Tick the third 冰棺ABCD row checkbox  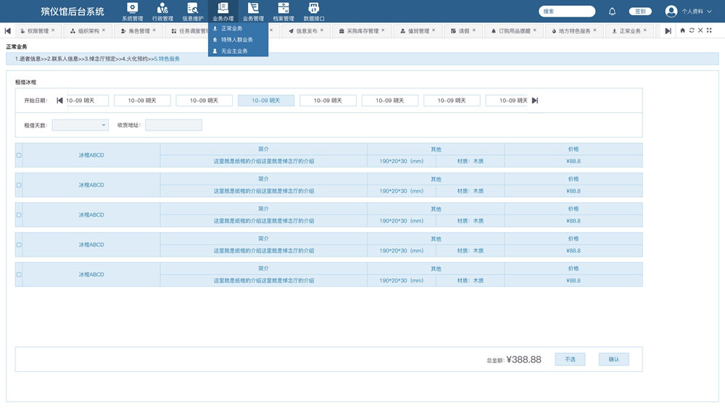click(x=19, y=215)
